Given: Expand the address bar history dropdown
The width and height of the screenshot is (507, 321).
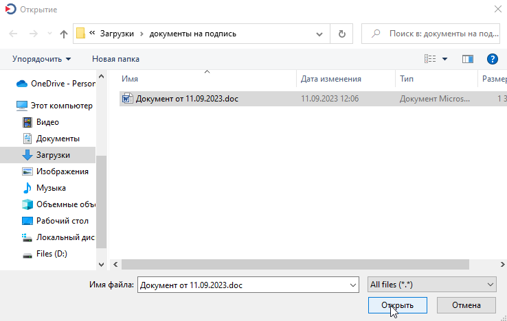Looking at the screenshot, I should (319, 34).
